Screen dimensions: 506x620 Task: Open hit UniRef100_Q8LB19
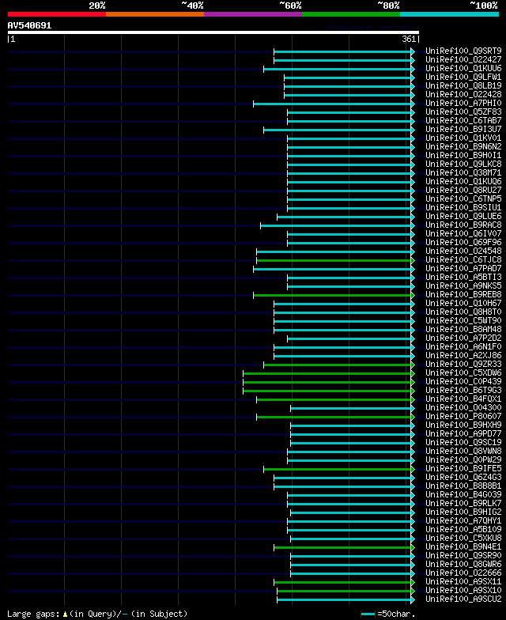(463, 85)
